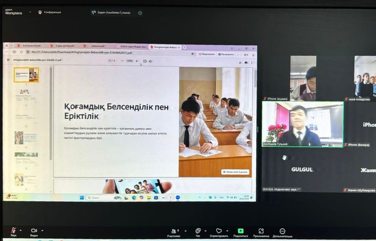Image resolution: width=376 pixels, height=241 pixels.
Task: Expand audio options arrow beside Звук
Action: (x=21, y=231)
